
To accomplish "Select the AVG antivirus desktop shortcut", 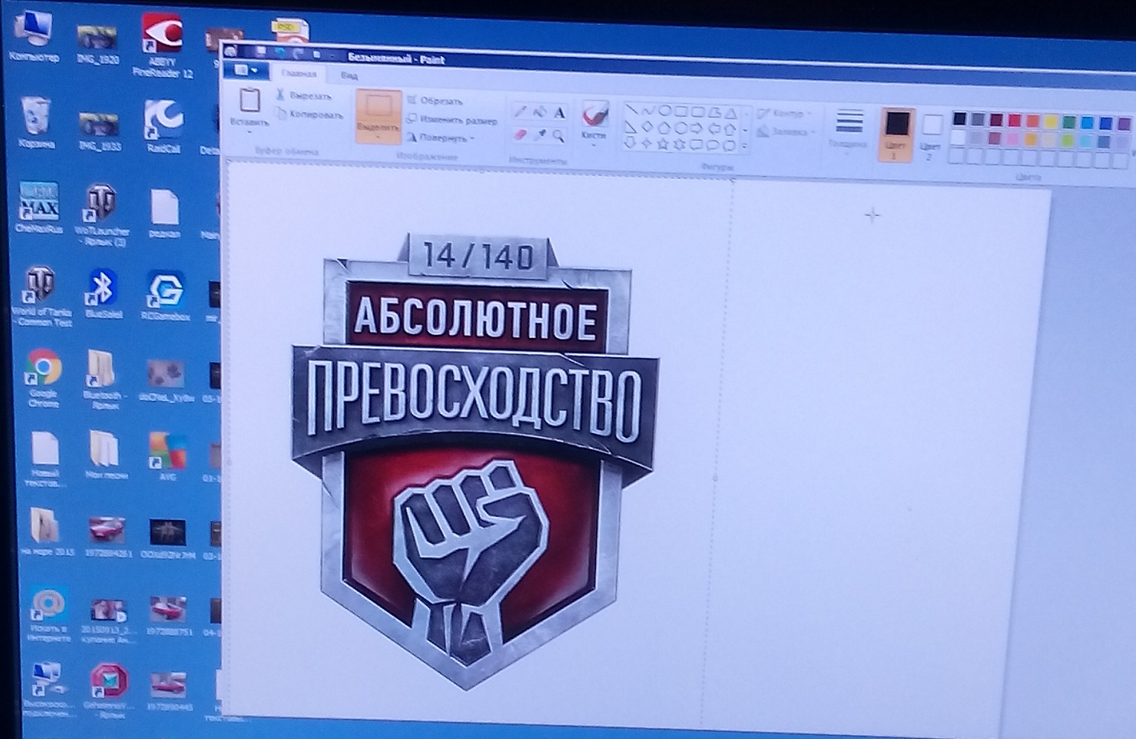I will click(x=166, y=455).
